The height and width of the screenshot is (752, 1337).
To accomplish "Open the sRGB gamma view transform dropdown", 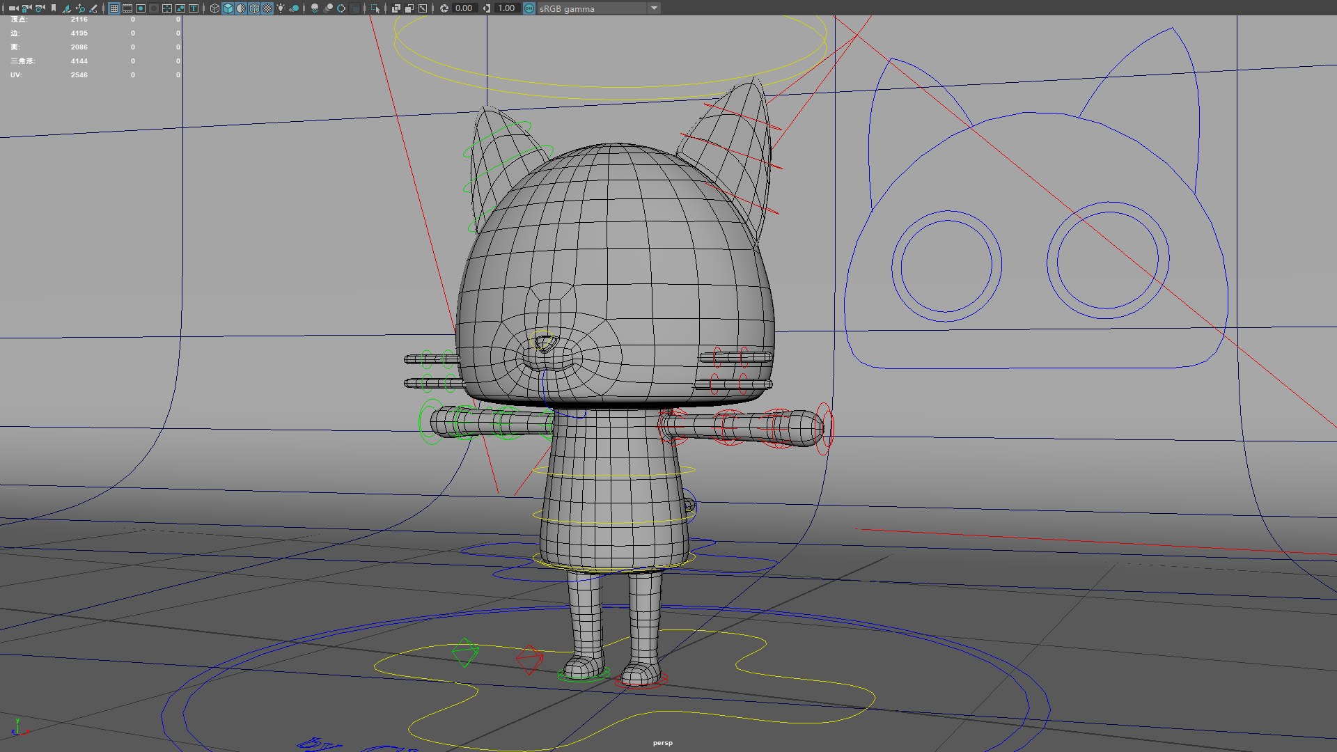I will tap(599, 8).
